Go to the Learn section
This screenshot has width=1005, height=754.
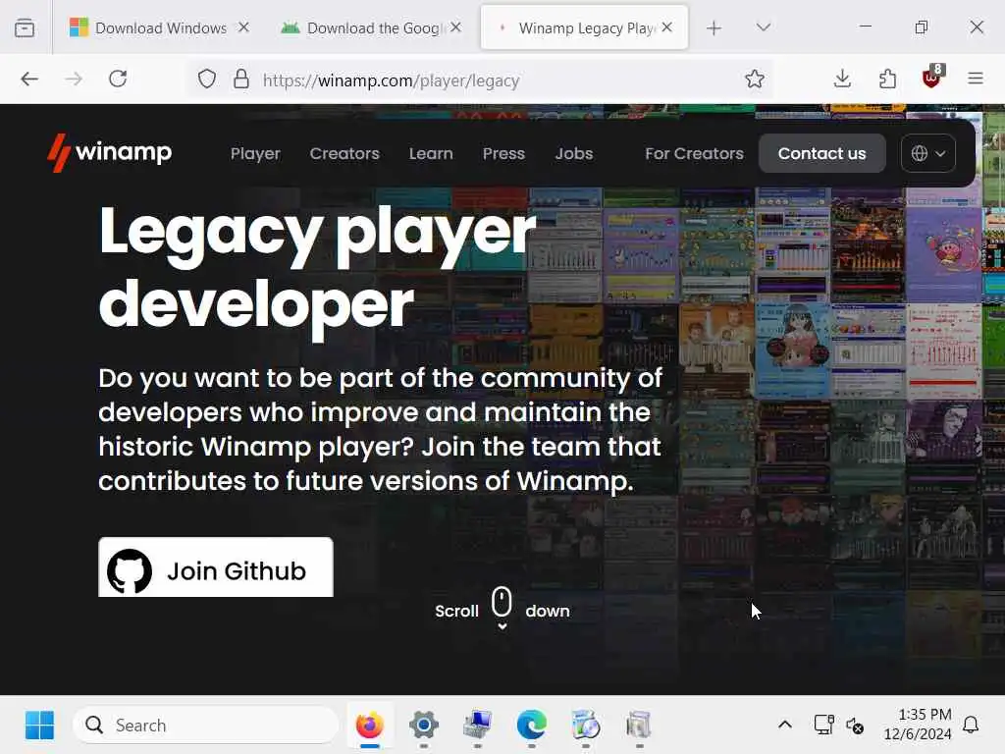pos(431,154)
